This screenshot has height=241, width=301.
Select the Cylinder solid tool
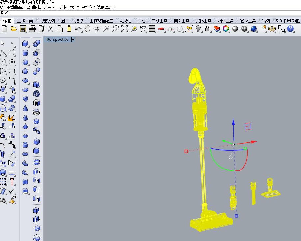coord(25,53)
